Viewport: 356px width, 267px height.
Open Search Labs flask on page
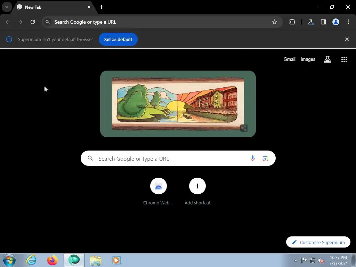coord(327,59)
